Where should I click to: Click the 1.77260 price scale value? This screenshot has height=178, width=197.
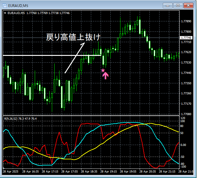pyautogui.click(x=186, y=93)
